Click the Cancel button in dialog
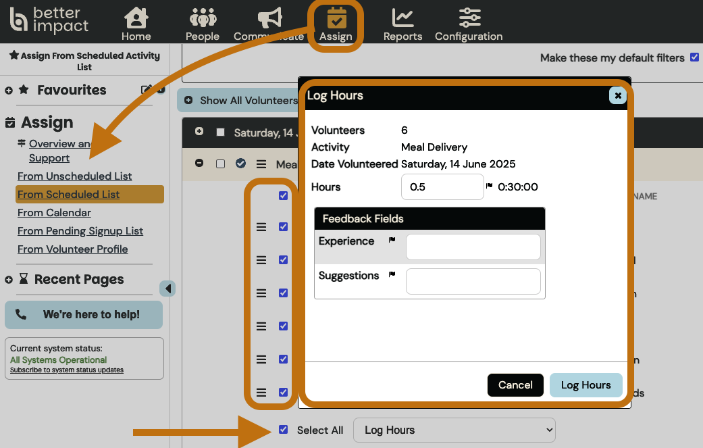Image resolution: width=703 pixels, height=448 pixels. (x=515, y=385)
